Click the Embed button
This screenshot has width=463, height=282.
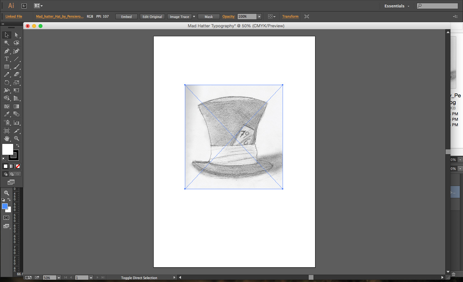coord(126,17)
